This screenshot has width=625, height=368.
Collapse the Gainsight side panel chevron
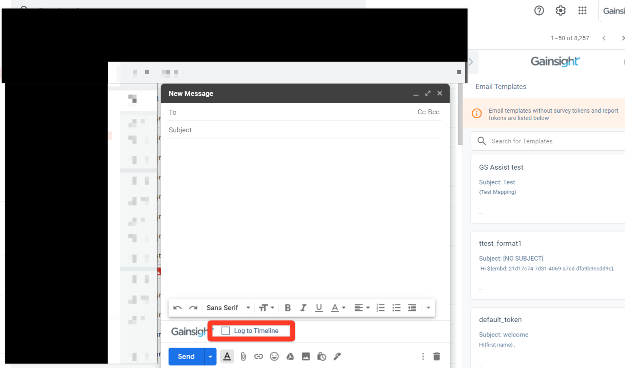click(x=471, y=62)
